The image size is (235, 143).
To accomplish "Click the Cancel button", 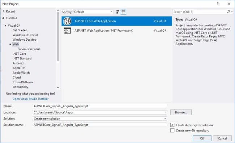I will [222, 138].
